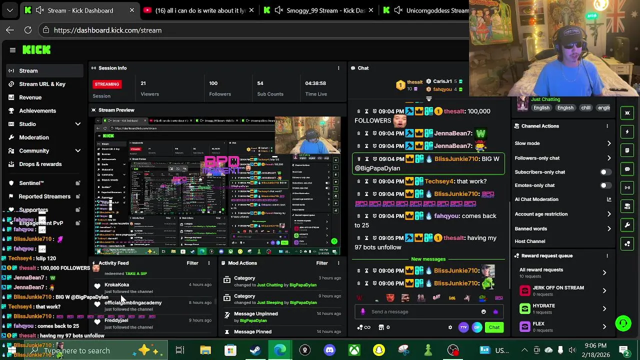This screenshot has height=360, width=640.
Task: Toggle Emotes-only chat switch
Action: coord(605,185)
